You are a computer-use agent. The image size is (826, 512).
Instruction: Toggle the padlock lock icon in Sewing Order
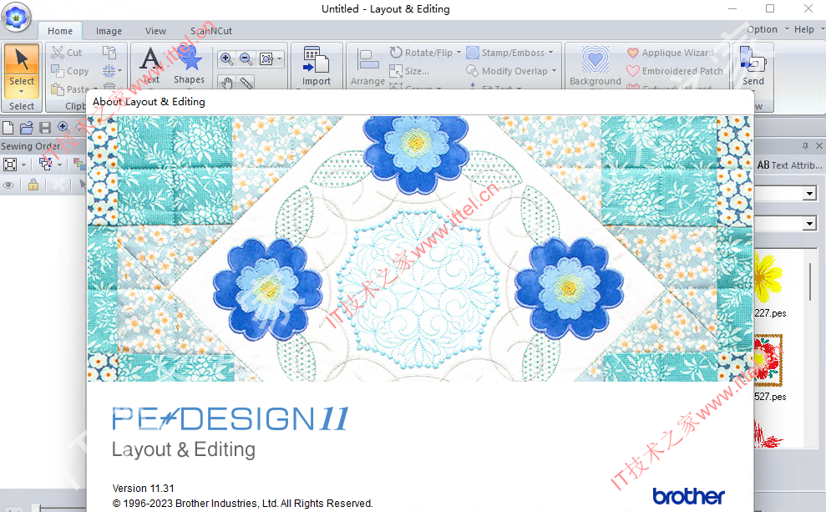pos(33,185)
